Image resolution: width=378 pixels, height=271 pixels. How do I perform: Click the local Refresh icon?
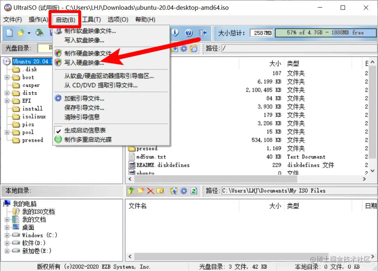coord(194,191)
